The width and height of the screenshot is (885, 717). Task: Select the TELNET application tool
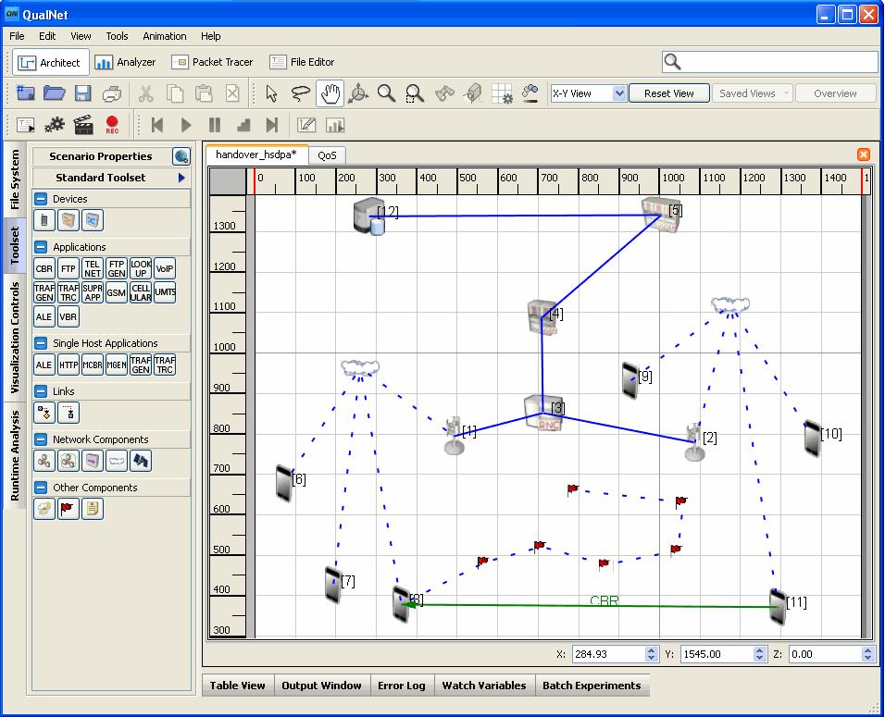[x=93, y=268]
